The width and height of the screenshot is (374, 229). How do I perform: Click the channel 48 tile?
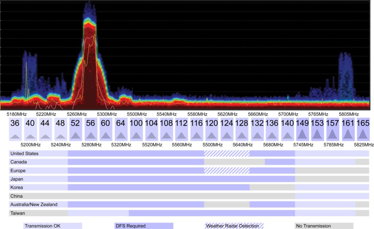(x=60, y=129)
